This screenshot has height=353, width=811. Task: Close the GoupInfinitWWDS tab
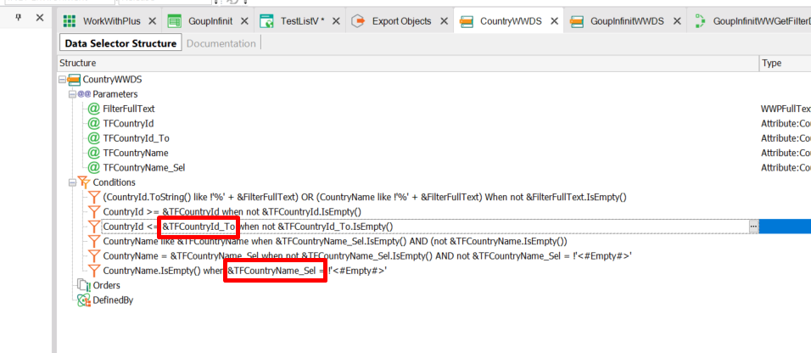point(676,21)
